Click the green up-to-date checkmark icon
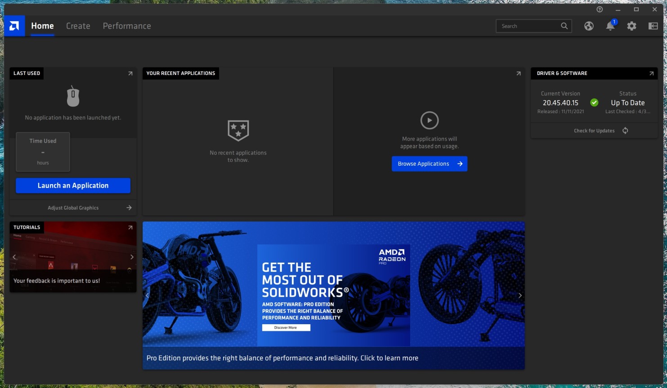Image resolution: width=667 pixels, height=388 pixels. pyautogui.click(x=594, y=102)
